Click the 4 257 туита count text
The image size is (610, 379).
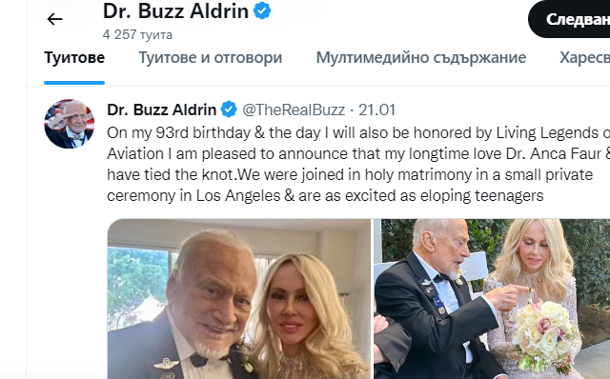[137, 34]
